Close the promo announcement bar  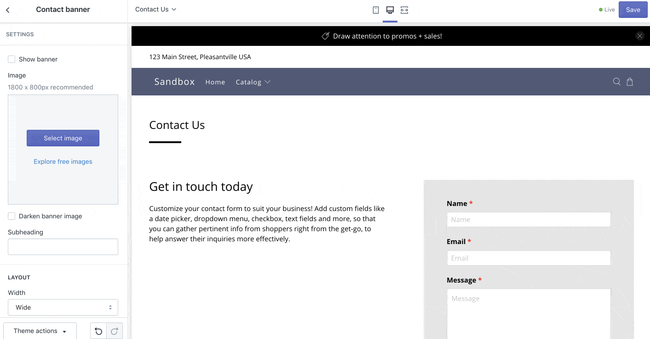pyautogui.click(x=639, y=36)
